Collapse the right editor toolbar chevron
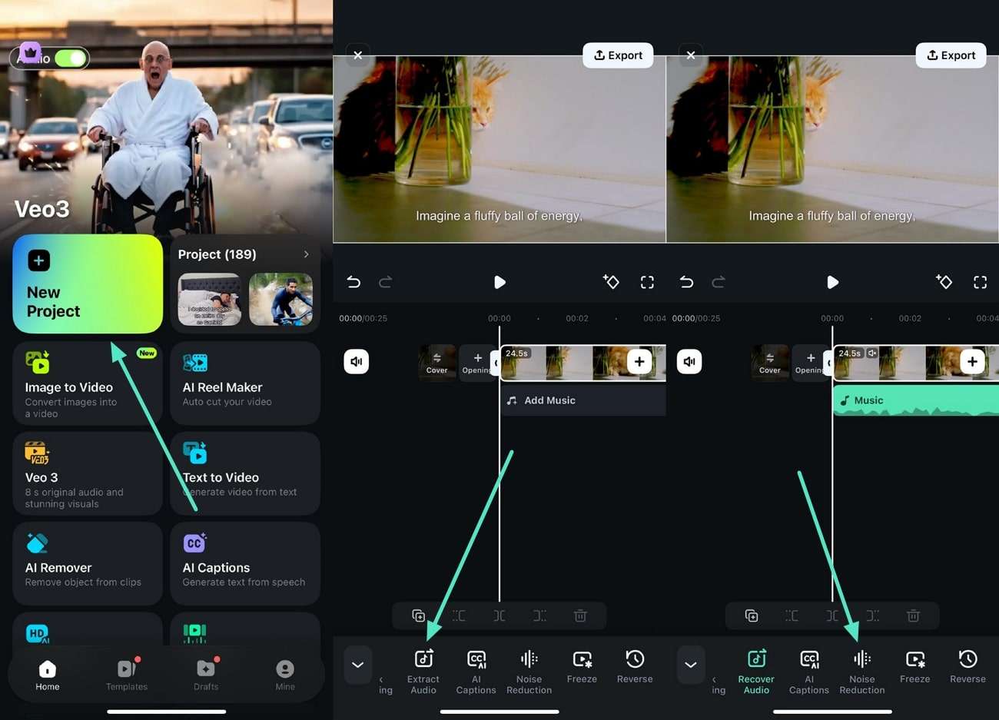Screen dimensions: 999x720 pyautogui.click(x=691, y=665)
